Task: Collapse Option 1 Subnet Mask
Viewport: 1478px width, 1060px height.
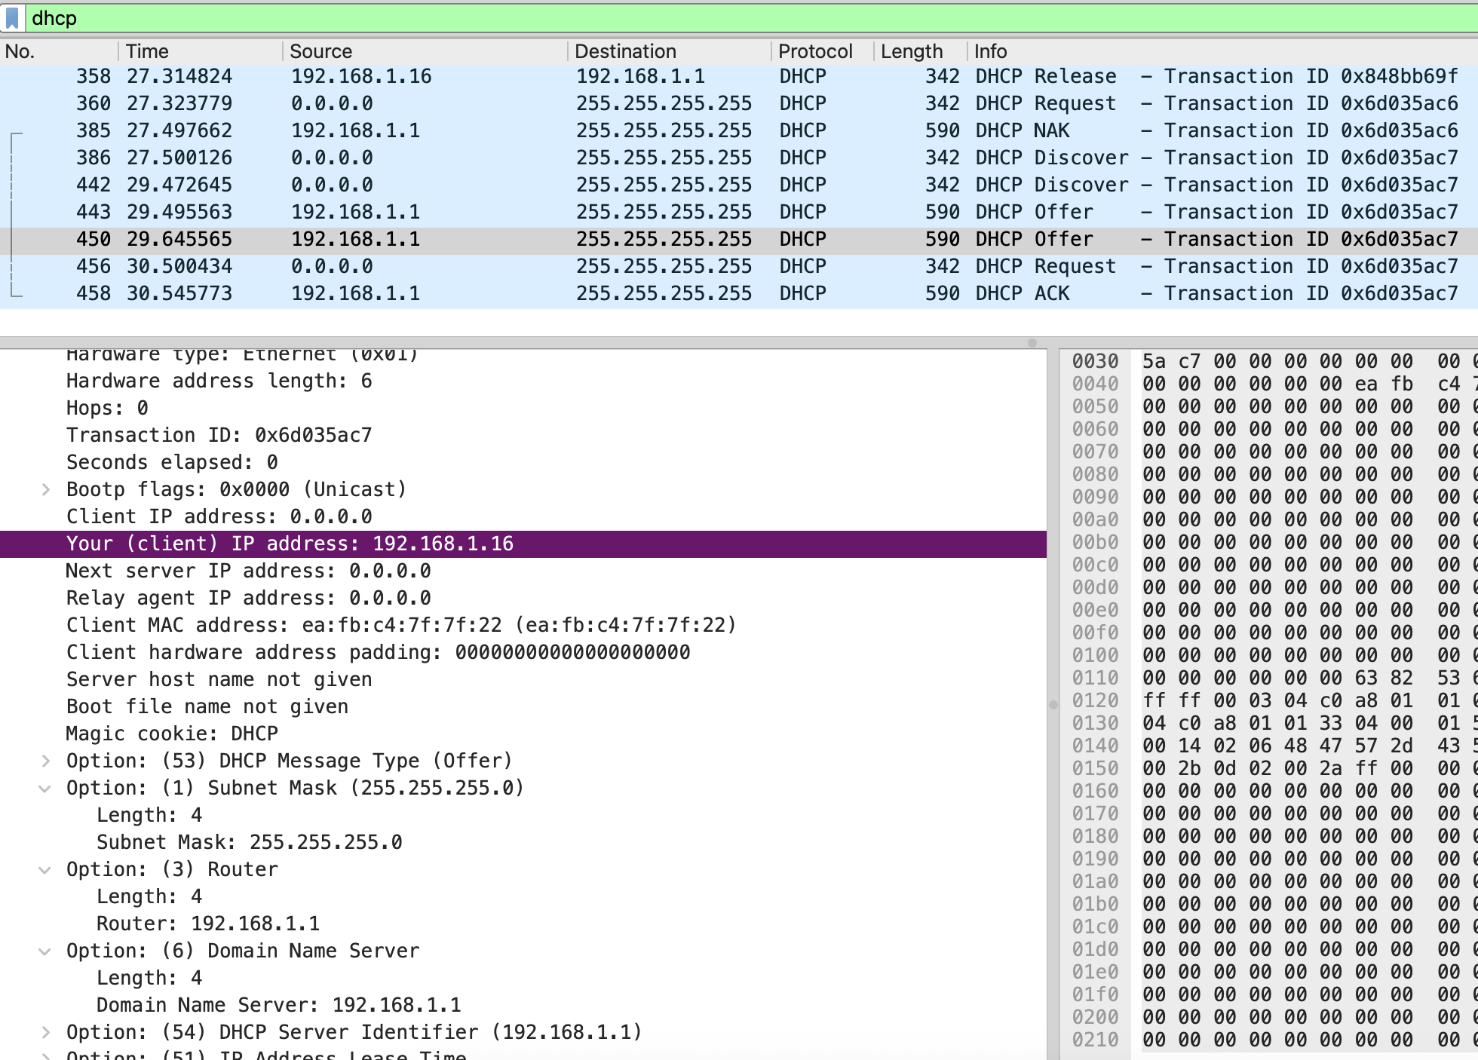Action: pyautogui.click(x=46, y=789)
